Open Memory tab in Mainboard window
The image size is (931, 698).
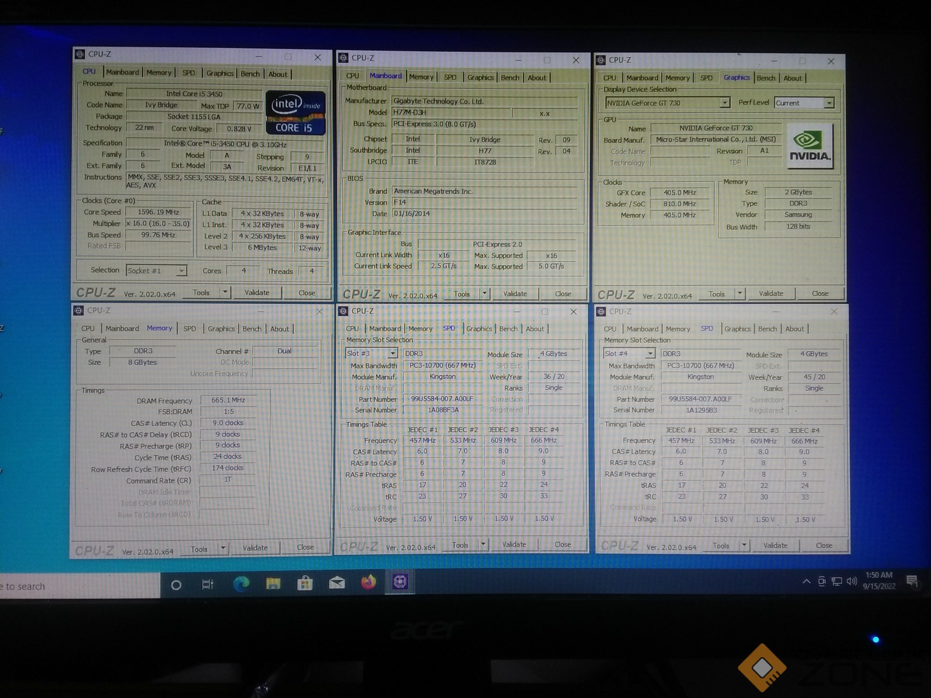[x=421, y=77]
